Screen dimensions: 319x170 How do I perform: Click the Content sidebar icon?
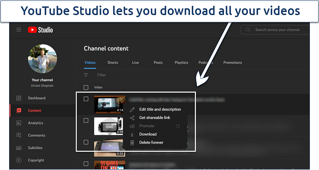click(19, 111)
